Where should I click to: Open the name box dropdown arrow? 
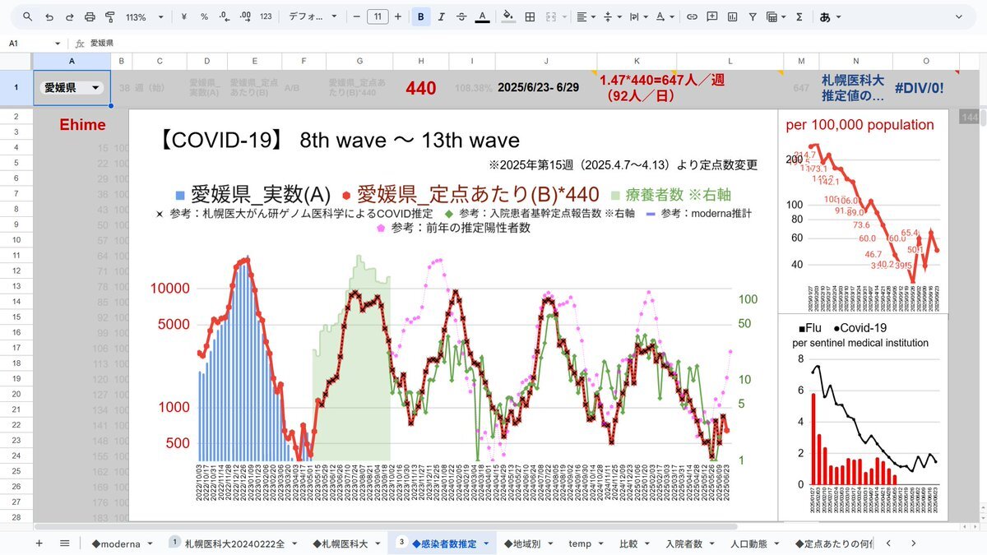click(58, 44)
